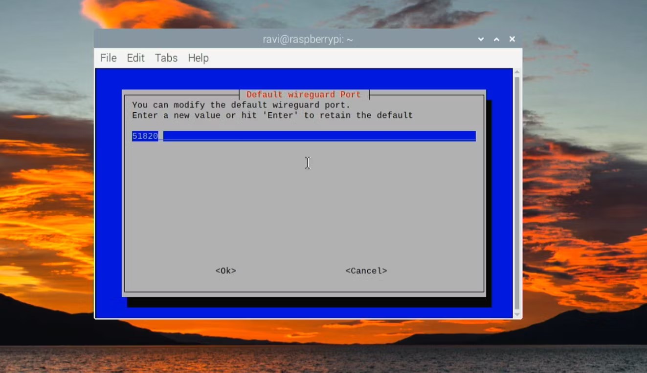This screenshot has width=647, height=373.
Task: Click the empty gray area inside dialog
Action: coord(304,205)
